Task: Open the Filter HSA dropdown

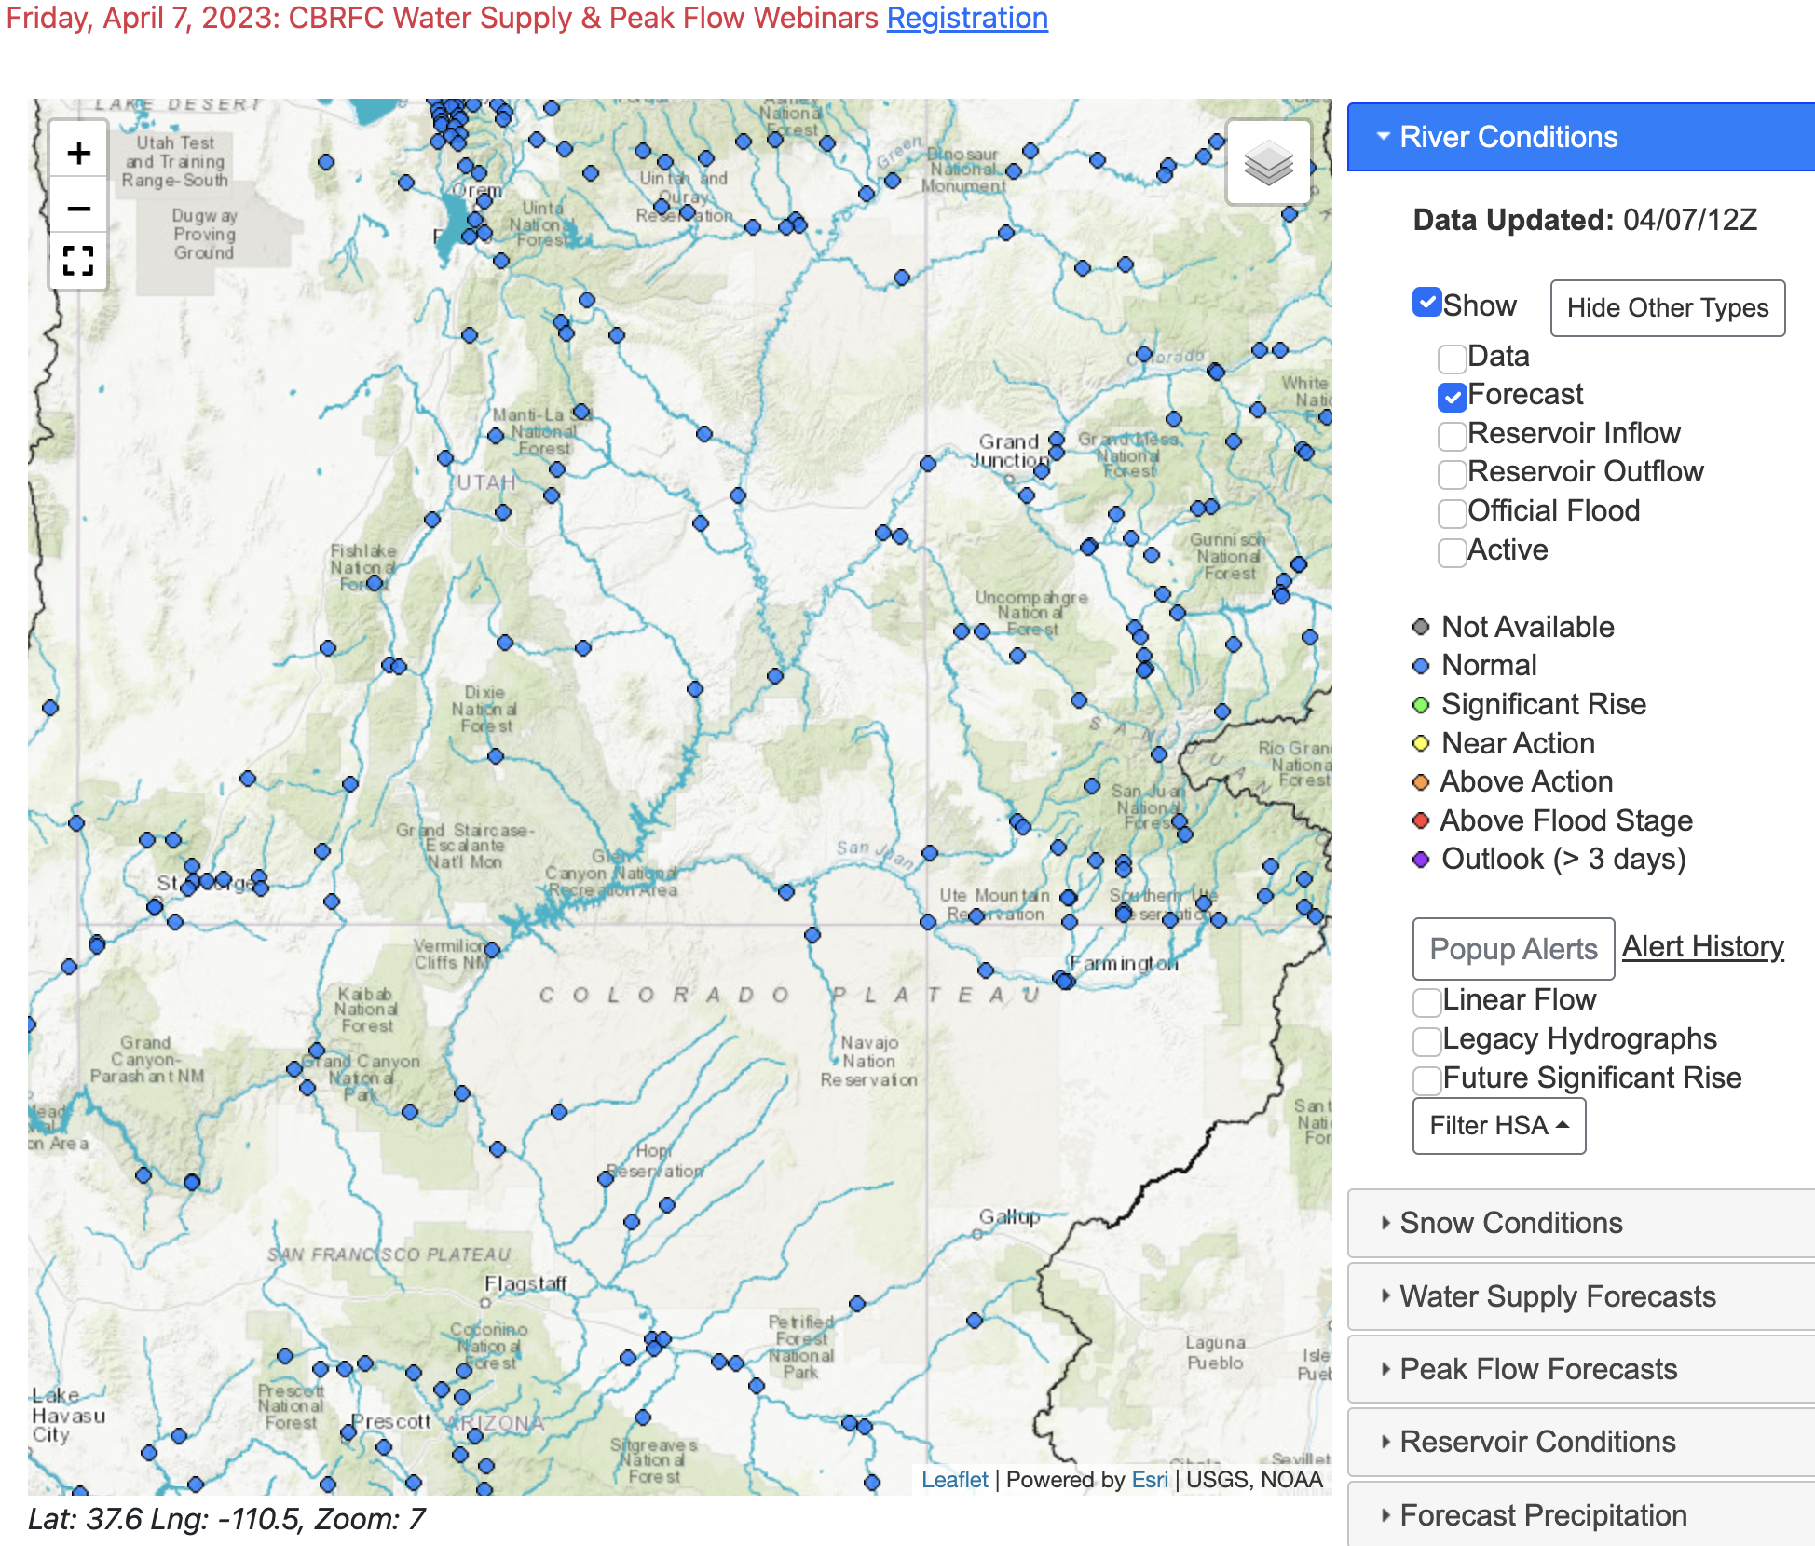Action: [x=1498, y=1126]
